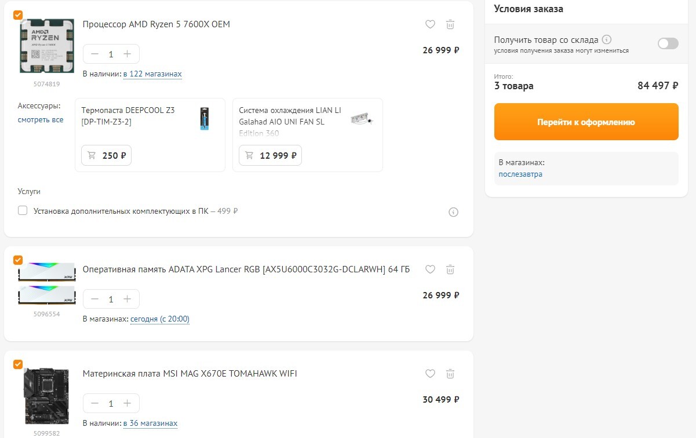Image resolution: width=696 pixels, height=438 pixels.
Task: Proceed to checkout with orange button
Action: tap(586, 122)
